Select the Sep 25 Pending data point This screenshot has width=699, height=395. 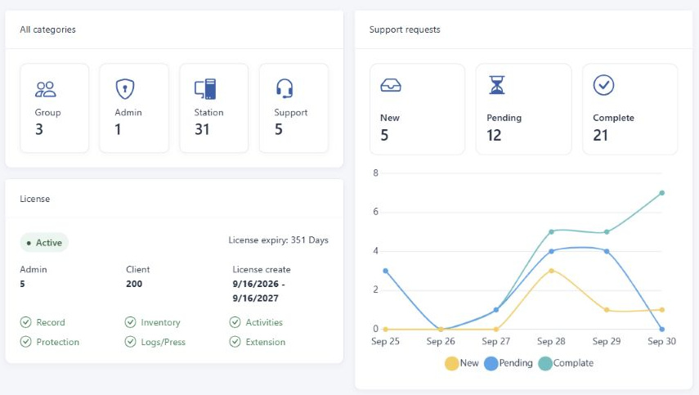386,271
